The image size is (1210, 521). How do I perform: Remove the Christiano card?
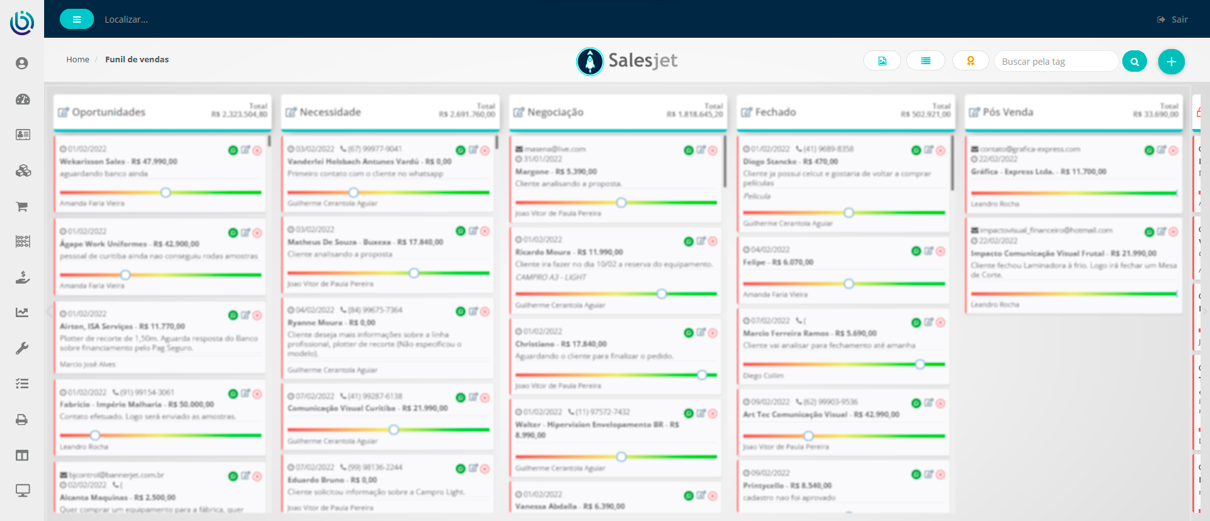point(713,333)
